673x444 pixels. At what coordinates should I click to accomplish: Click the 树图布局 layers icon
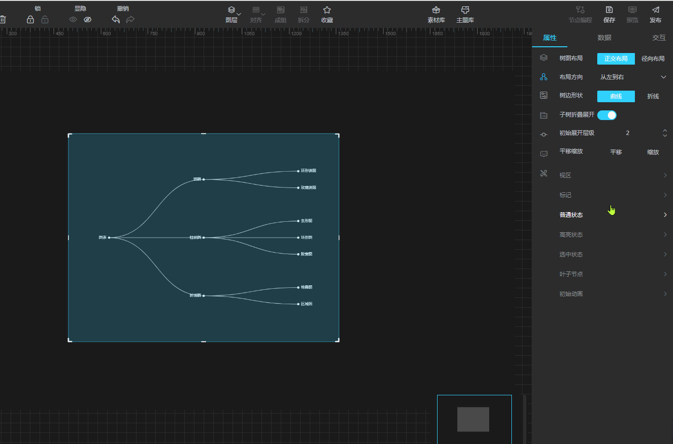[544, 58]
